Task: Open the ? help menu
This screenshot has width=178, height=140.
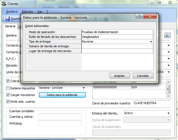Action: tap(47, 12)
